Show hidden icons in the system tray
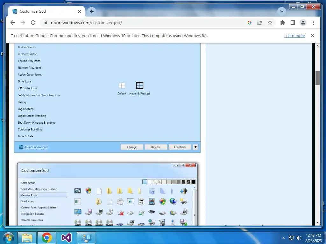 283,238
